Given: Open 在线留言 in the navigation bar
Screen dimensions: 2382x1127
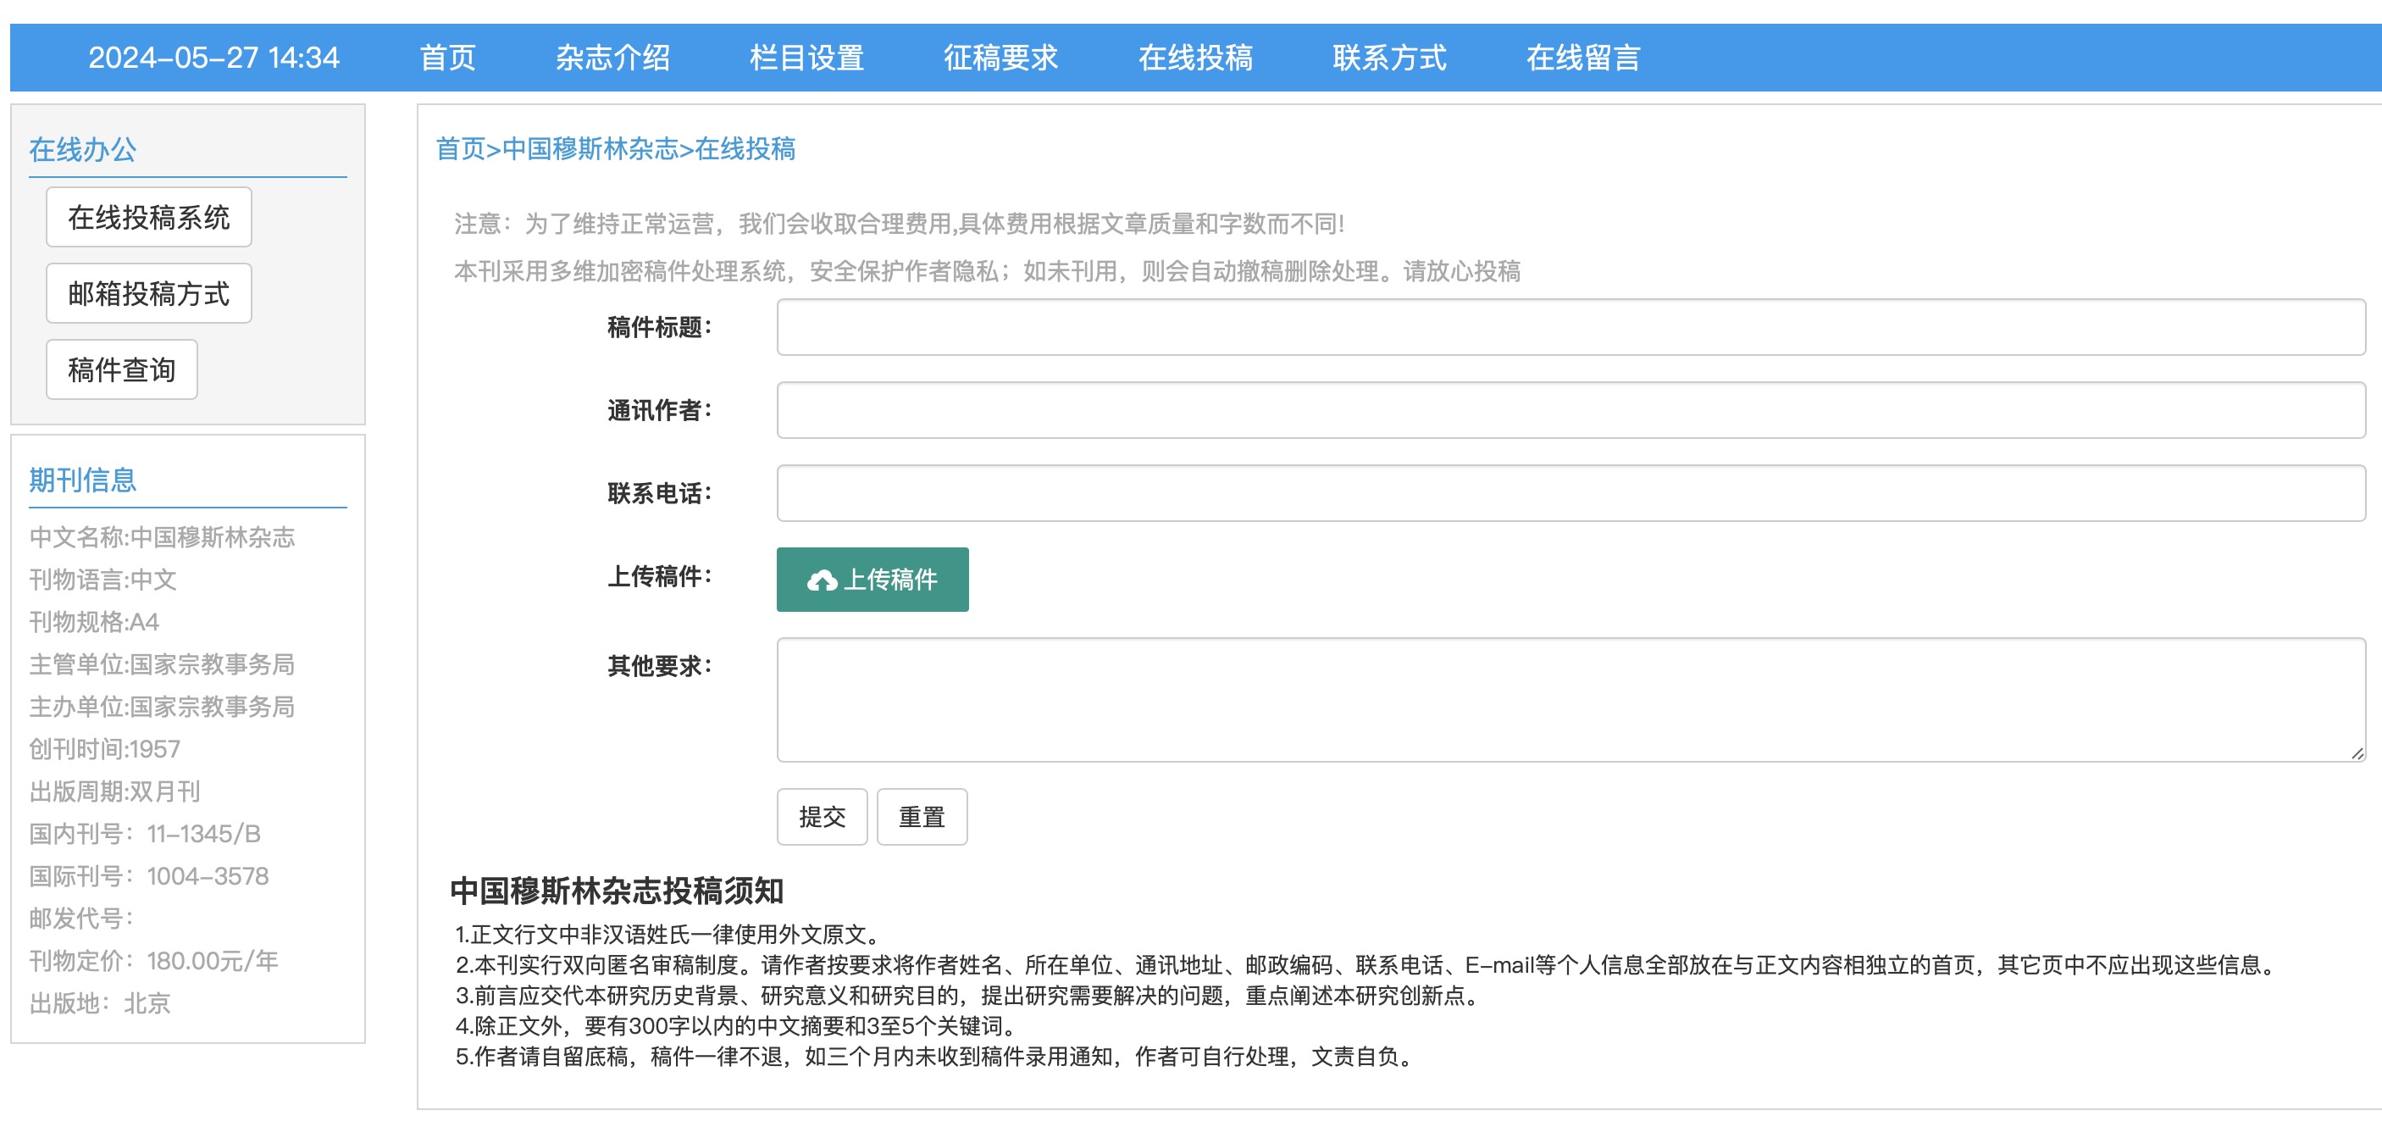Looking at the screenshot, I should [x=1583, y=58].
